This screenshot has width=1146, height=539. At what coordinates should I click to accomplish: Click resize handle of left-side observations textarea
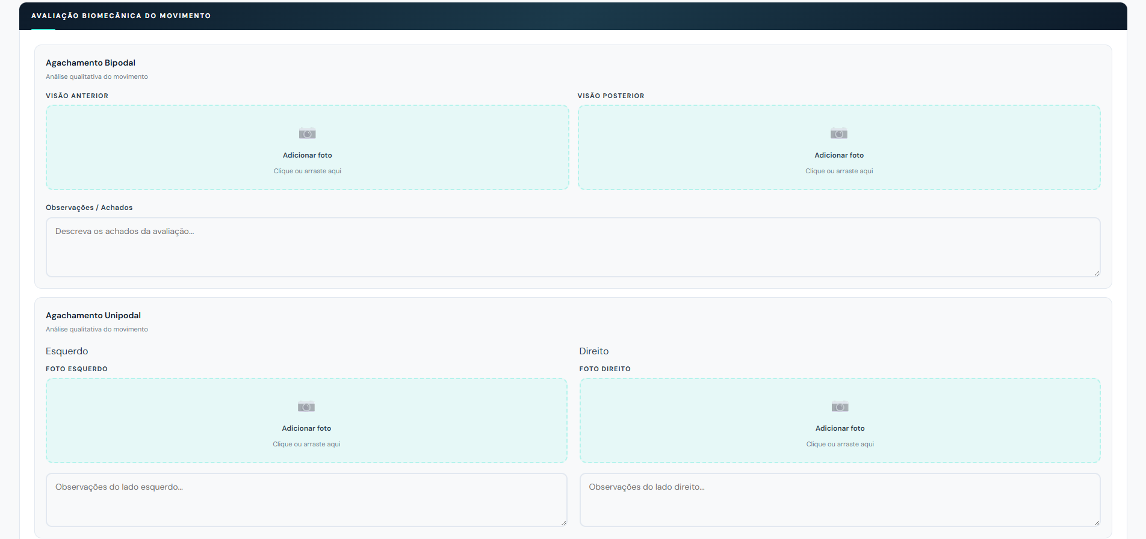pos(563,523)
